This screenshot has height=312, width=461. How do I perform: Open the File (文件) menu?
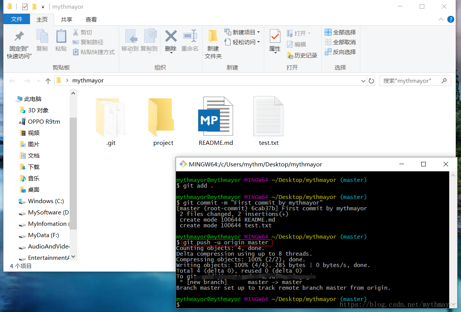[17, 19]
